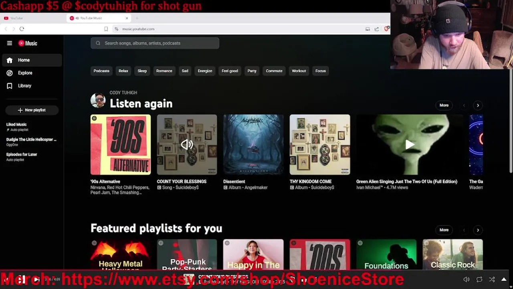513x289 pixels.
Task: Click the page vertical scrollbar
Action: click(x=511, y=120)
